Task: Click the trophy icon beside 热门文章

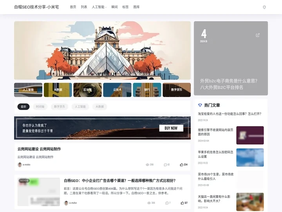Action: click(x=200, y=105)
